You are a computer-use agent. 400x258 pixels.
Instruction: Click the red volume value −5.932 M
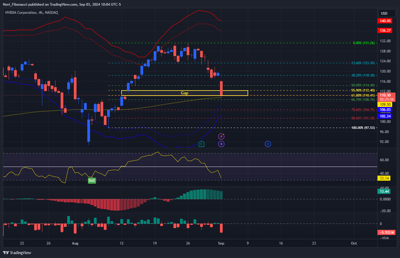click(x=387, y=232)
